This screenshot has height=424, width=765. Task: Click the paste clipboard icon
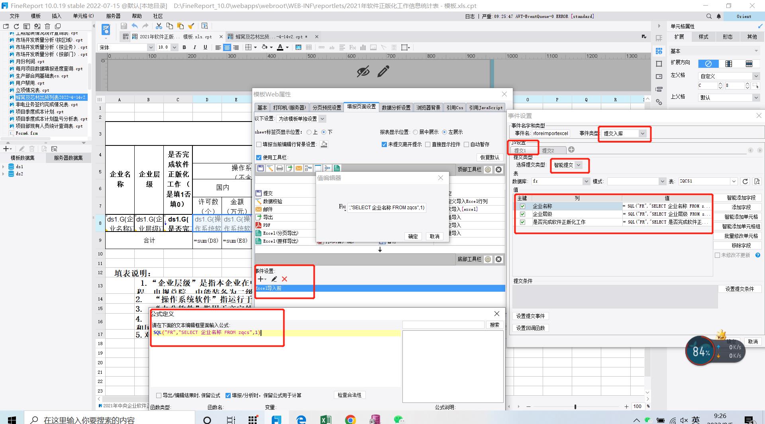pos(180,26)
